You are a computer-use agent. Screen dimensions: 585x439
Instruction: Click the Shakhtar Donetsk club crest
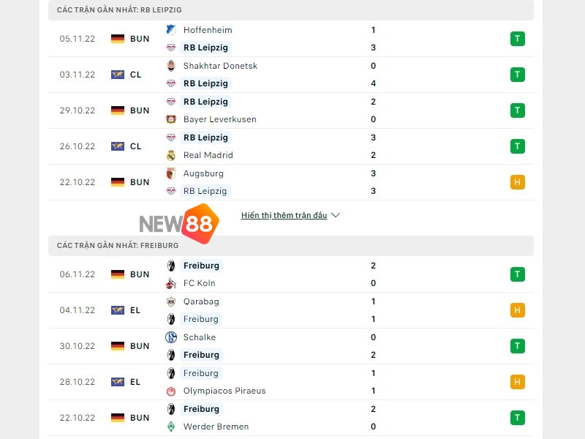pos(171,66)
